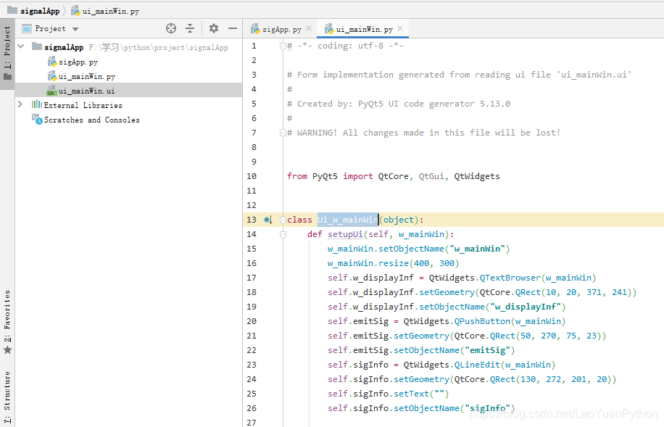664x427 pixels.
Task: Click External Libraries label in the tree
Action: coord(83,105)
